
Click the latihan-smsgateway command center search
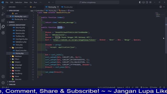[x=87, y=2]
